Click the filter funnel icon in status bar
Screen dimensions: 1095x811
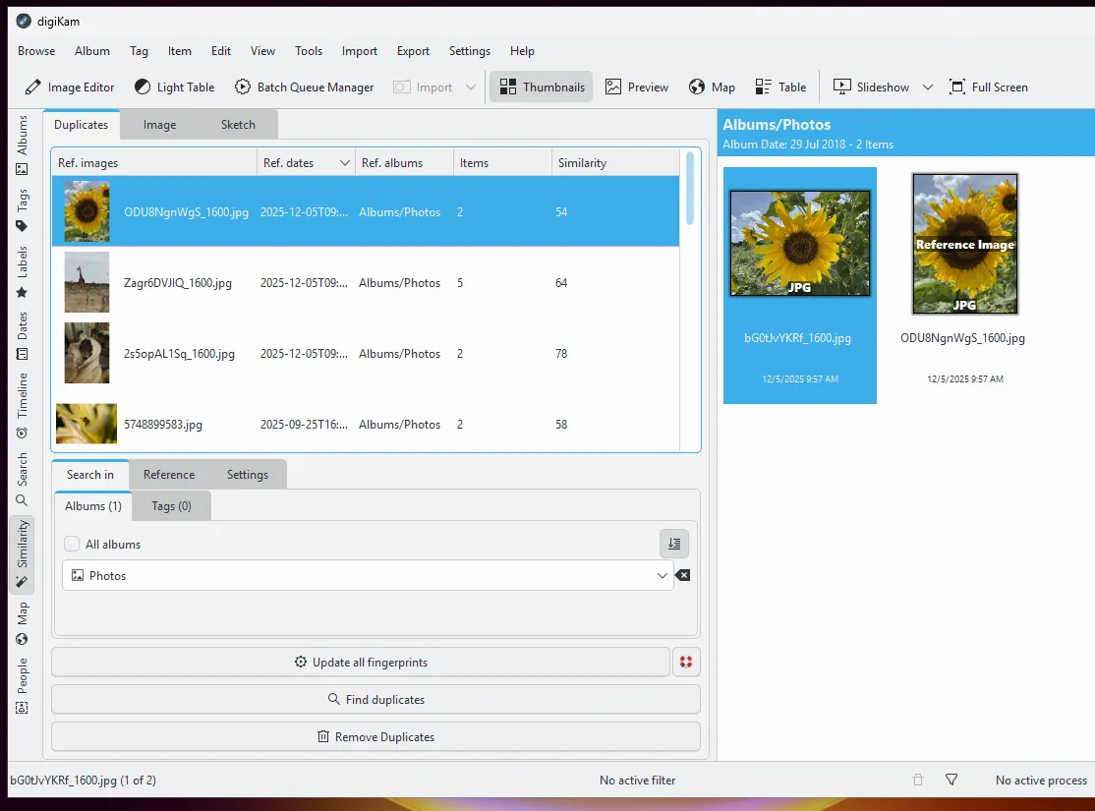(x=951, y=780)
